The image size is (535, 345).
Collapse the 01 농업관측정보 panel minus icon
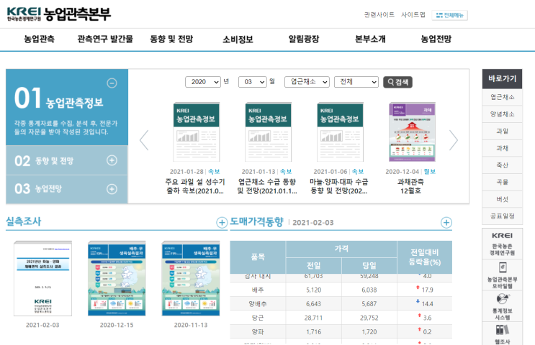(112, 83)
